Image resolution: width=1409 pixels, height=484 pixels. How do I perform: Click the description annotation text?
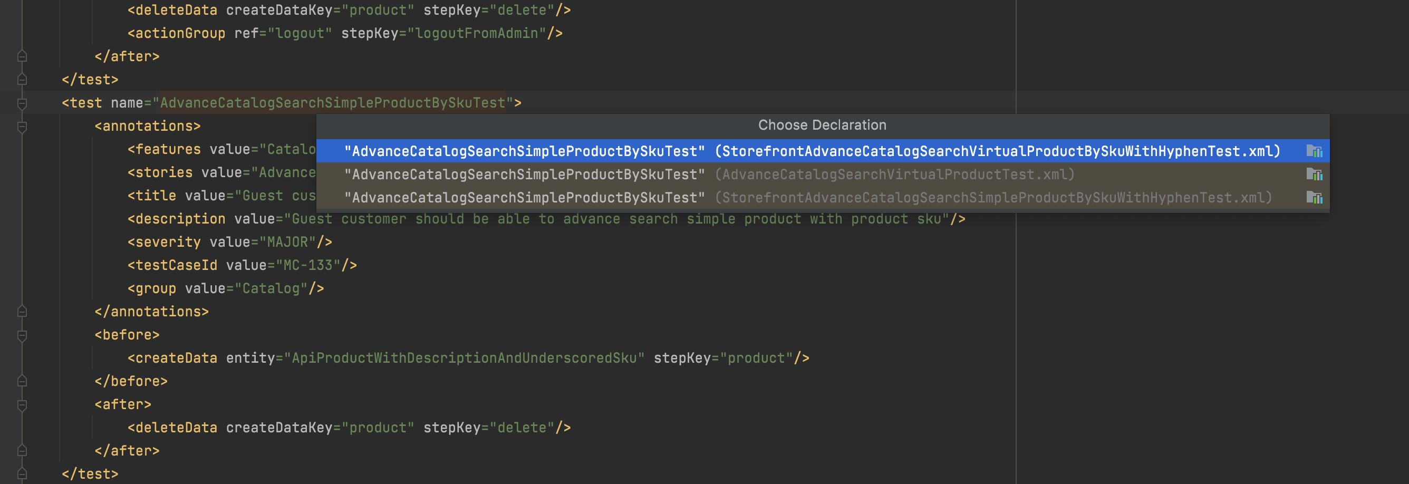tap(616, 219)
